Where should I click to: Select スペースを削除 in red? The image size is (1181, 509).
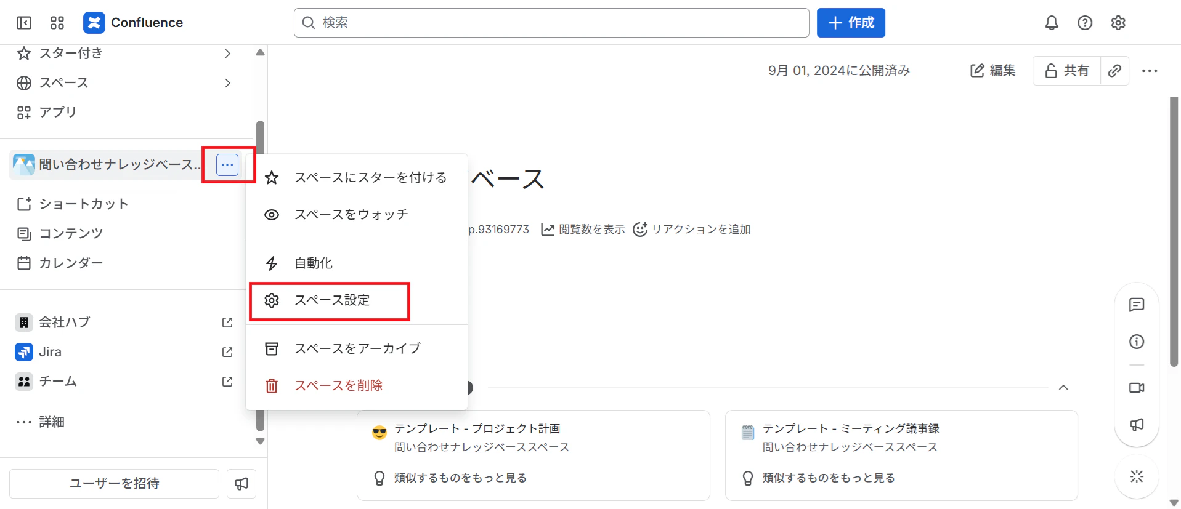(357, 386)
